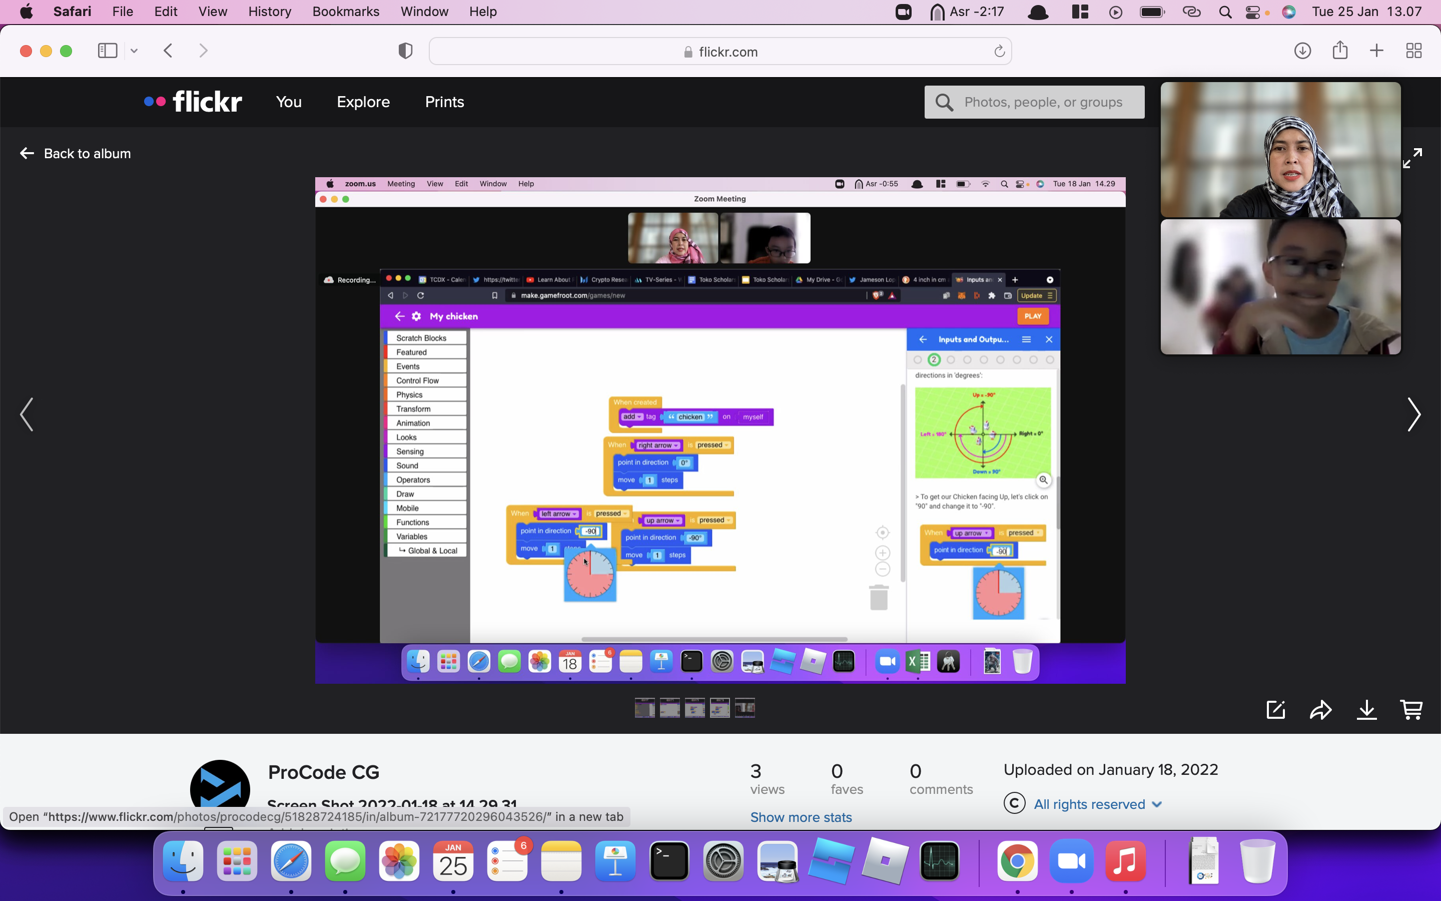Open the Trash in the Dock
Screen dimensions: 1441x901
[1257, 860]
